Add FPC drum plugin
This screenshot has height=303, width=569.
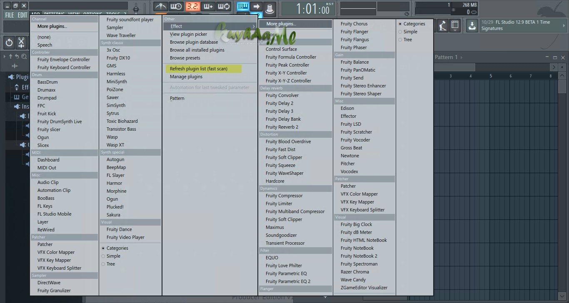[41, 106]
